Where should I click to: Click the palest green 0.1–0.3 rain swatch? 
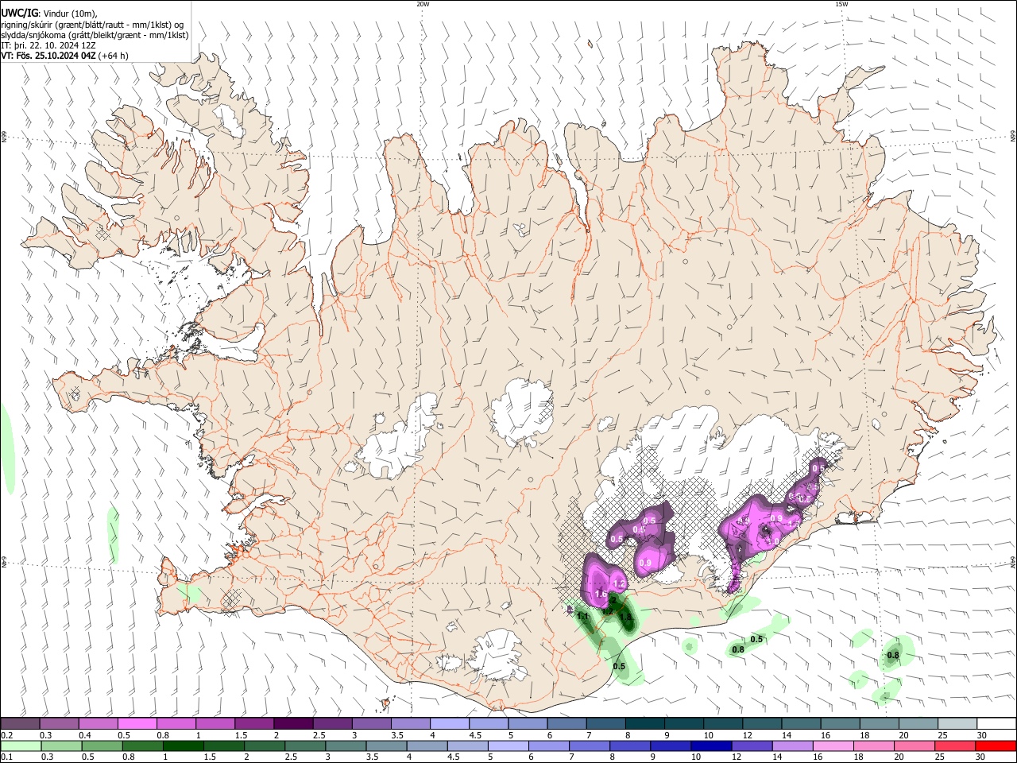[x=21, y=746]
